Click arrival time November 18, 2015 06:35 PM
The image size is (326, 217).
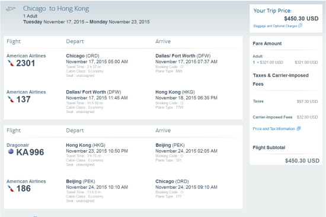[186, 98]
